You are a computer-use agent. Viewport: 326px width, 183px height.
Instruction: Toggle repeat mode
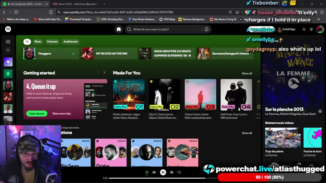point(179,172)
